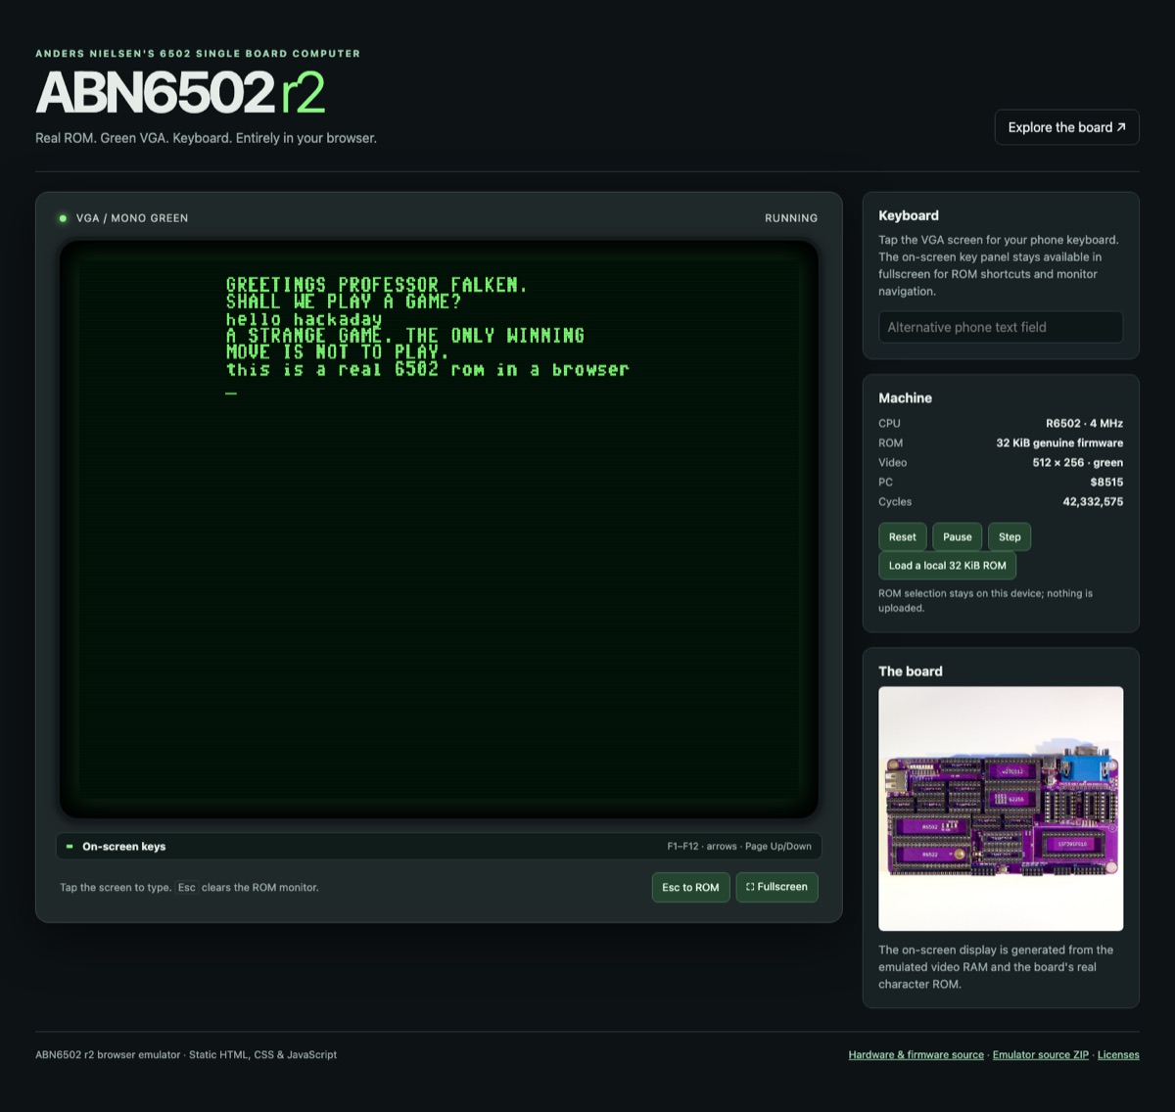1175x1112 pixels.
Task: Click the green VGA screen to type
Action: 439,529
